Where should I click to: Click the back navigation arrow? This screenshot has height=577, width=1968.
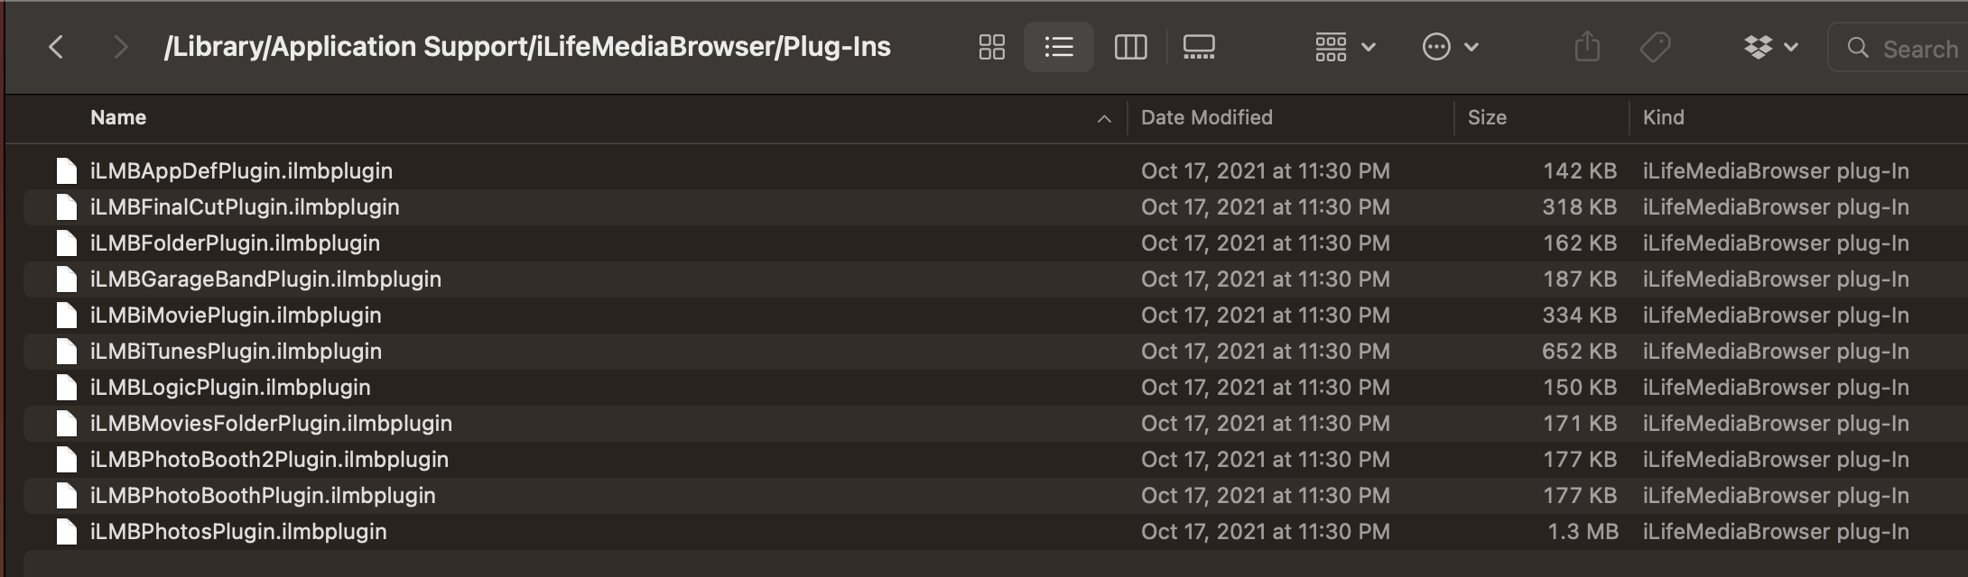click(56, 47)
